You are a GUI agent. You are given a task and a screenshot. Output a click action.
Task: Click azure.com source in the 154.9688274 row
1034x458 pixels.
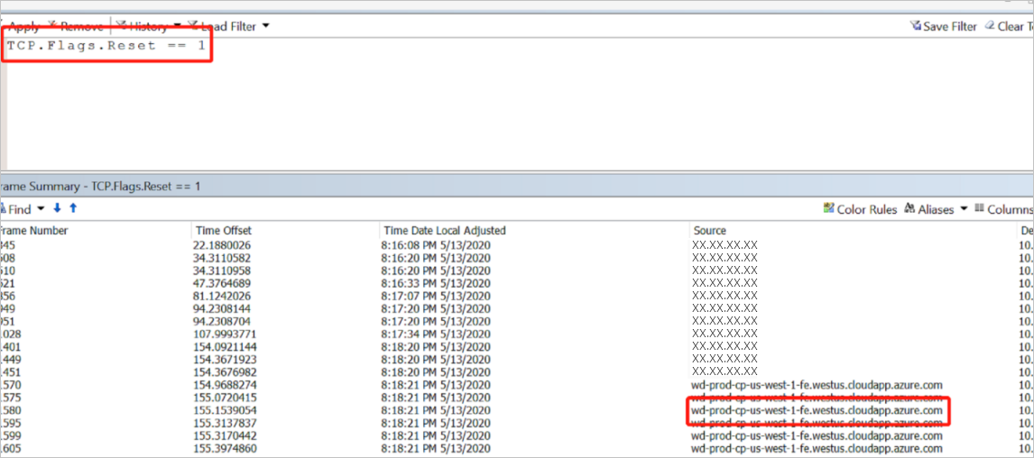point(817,385)
